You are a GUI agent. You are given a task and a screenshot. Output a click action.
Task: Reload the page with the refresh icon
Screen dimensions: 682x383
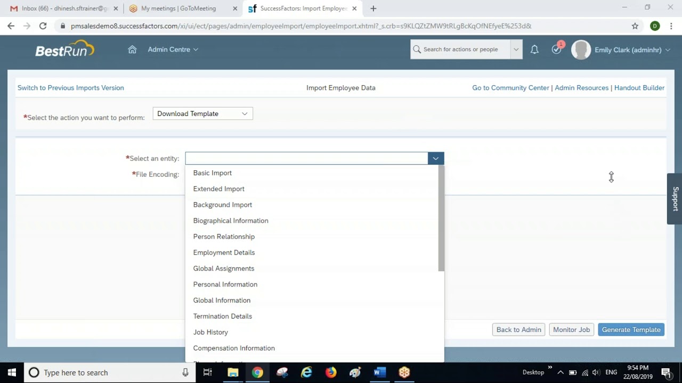click(x=43, y=26)
